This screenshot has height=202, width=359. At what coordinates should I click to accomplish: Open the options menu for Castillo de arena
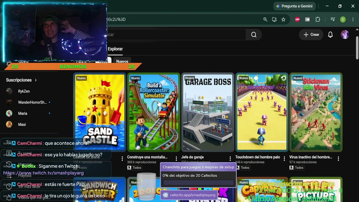[x=122, y=159]
